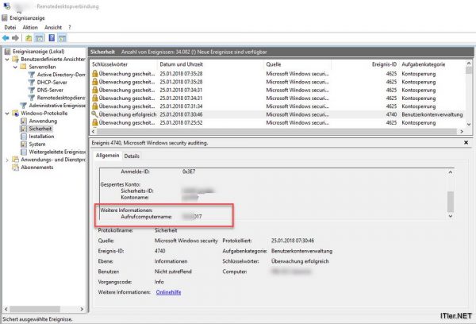Select the DHCP-Server filter view
Screen dimensions: 476x324
point(52,82)
